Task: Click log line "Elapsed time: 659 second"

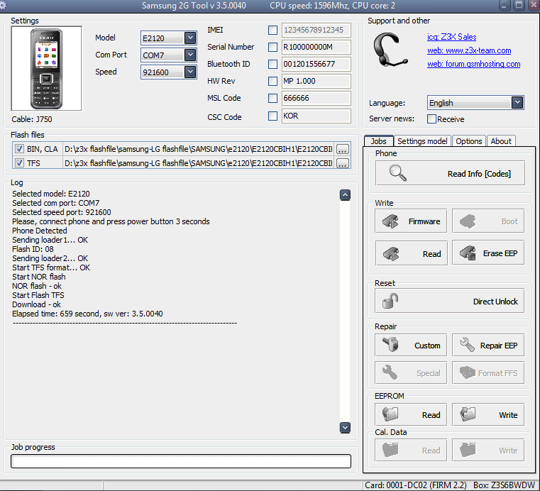Action: tap(56, 314)
